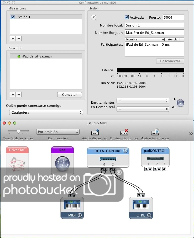This screenshot has height=238, width=194.
Task: Select the MIDI keyboard device icon
Action: click(72, 208)
